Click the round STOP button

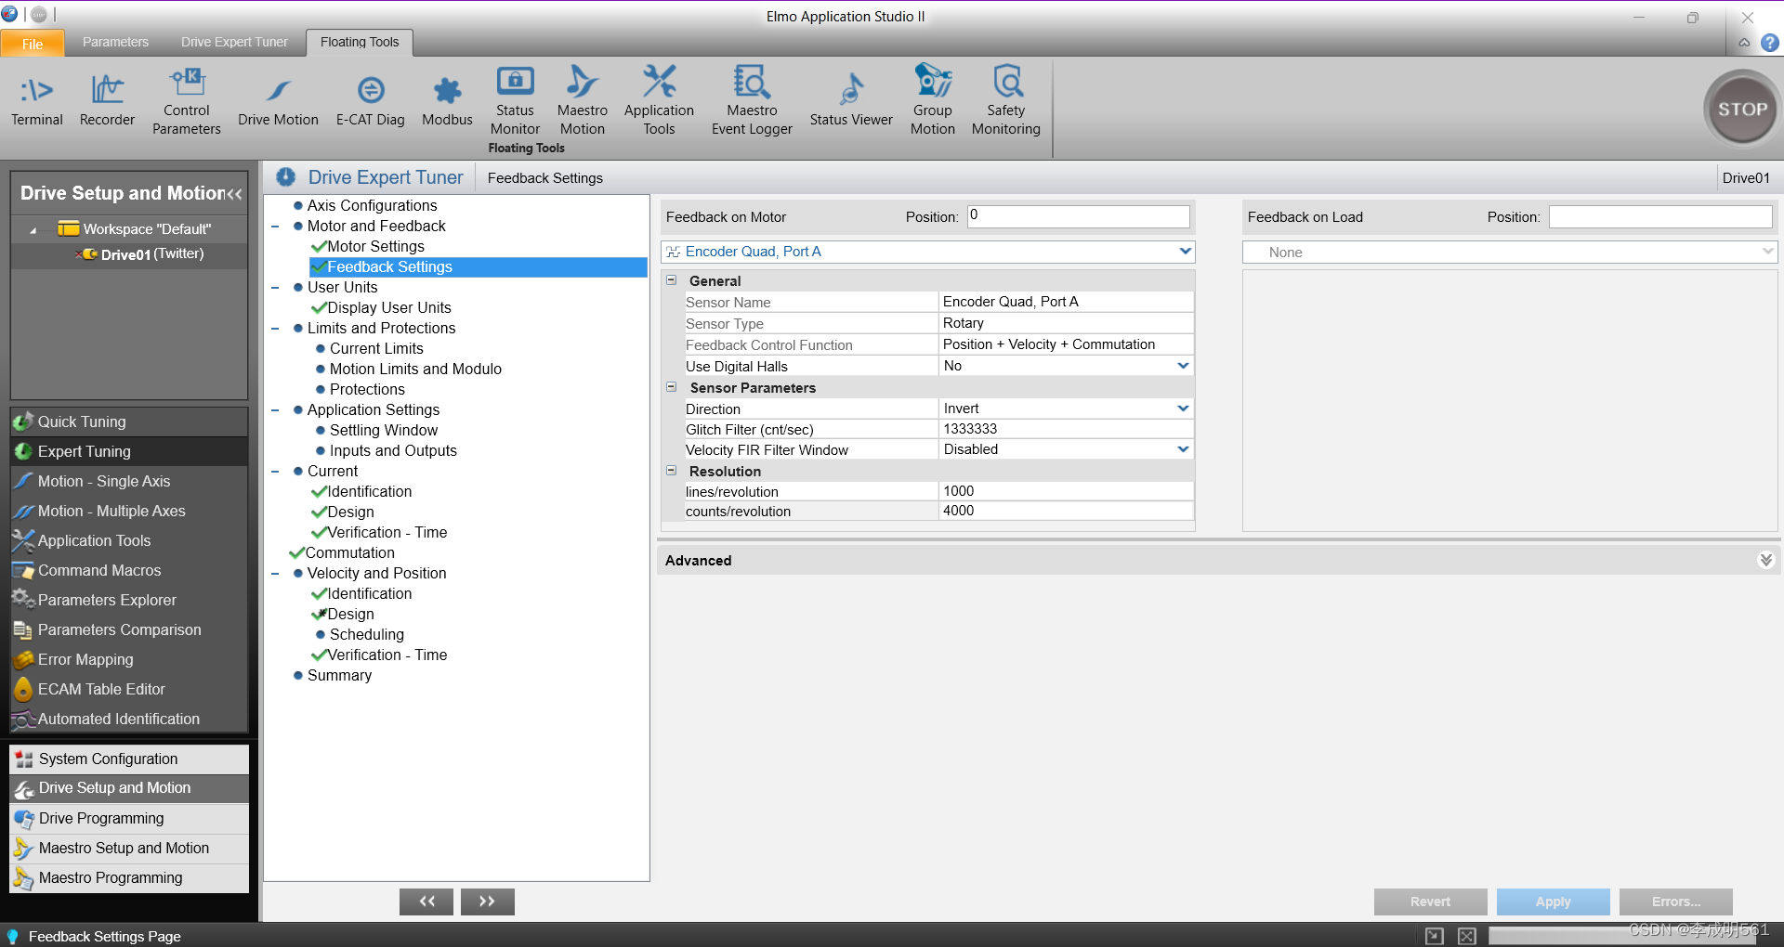1742,109
